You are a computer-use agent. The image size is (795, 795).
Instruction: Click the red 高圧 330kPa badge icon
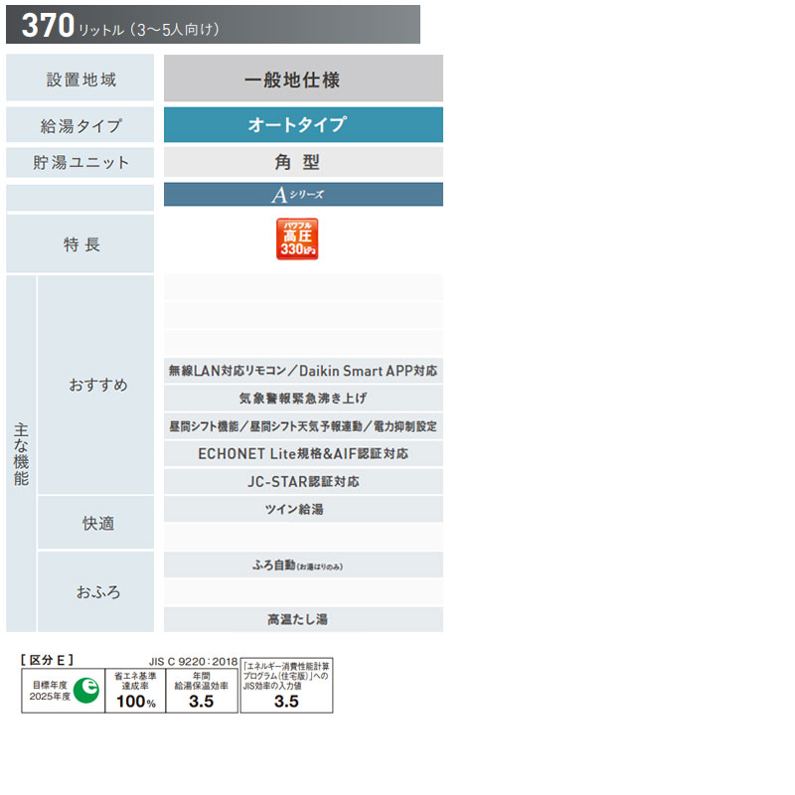(x=297, y=238)
